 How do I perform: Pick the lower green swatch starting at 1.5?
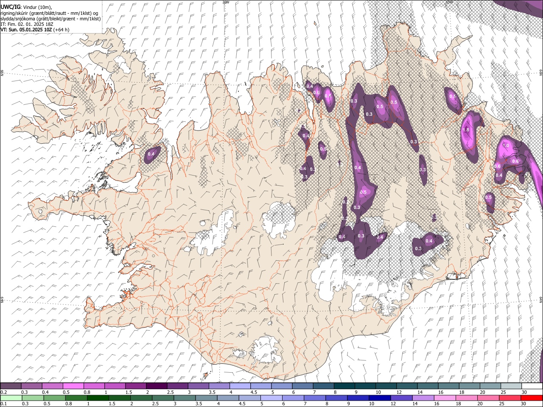point(120,398)
